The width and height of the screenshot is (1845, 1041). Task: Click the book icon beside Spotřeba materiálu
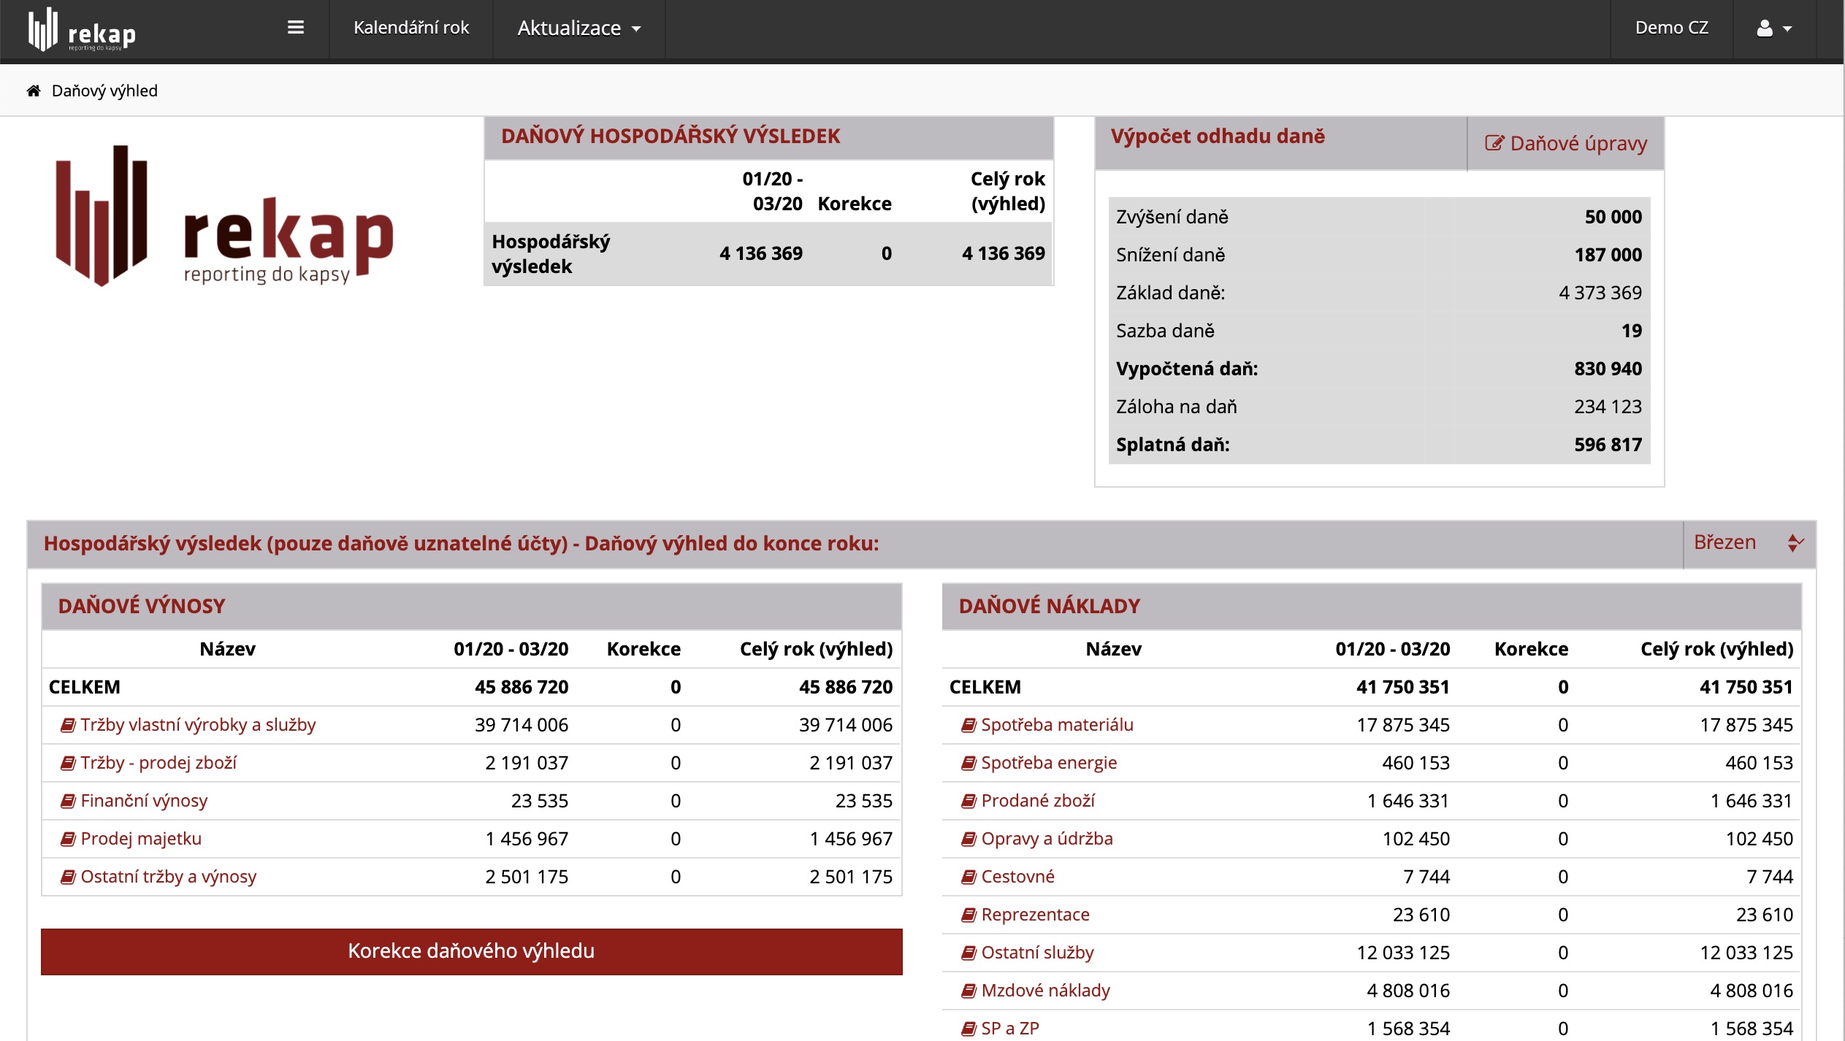coord(969,725)
